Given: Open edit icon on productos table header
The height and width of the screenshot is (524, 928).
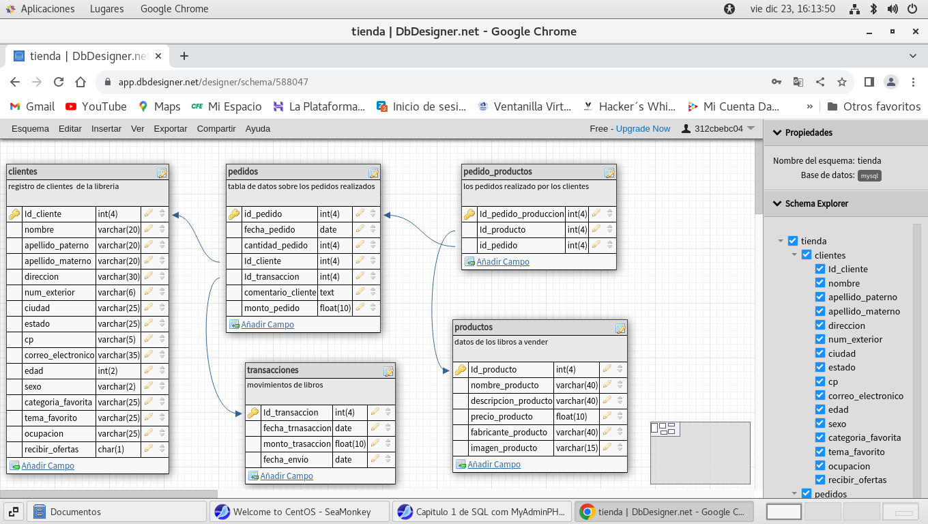Looking at the screenshot, I should coord(620,328).
